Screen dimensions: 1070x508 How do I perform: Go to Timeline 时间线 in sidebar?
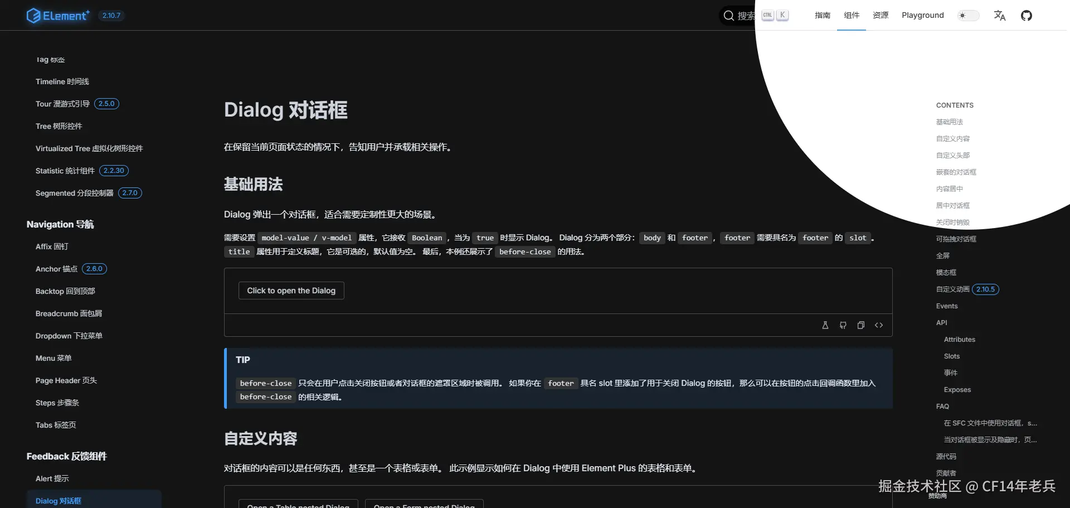(62, 81)
